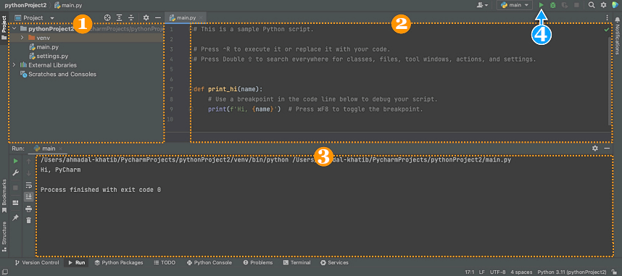Hide the Run tool window
Image resolution: width=622 pixels, height=276 pixels.
[x=607, y=148]
